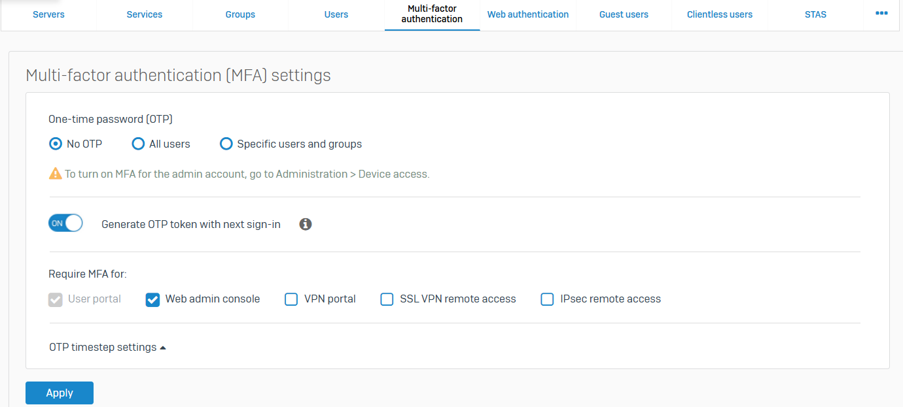
Task: Click the greyed User portal checkbox
Action: pos(56,299)
